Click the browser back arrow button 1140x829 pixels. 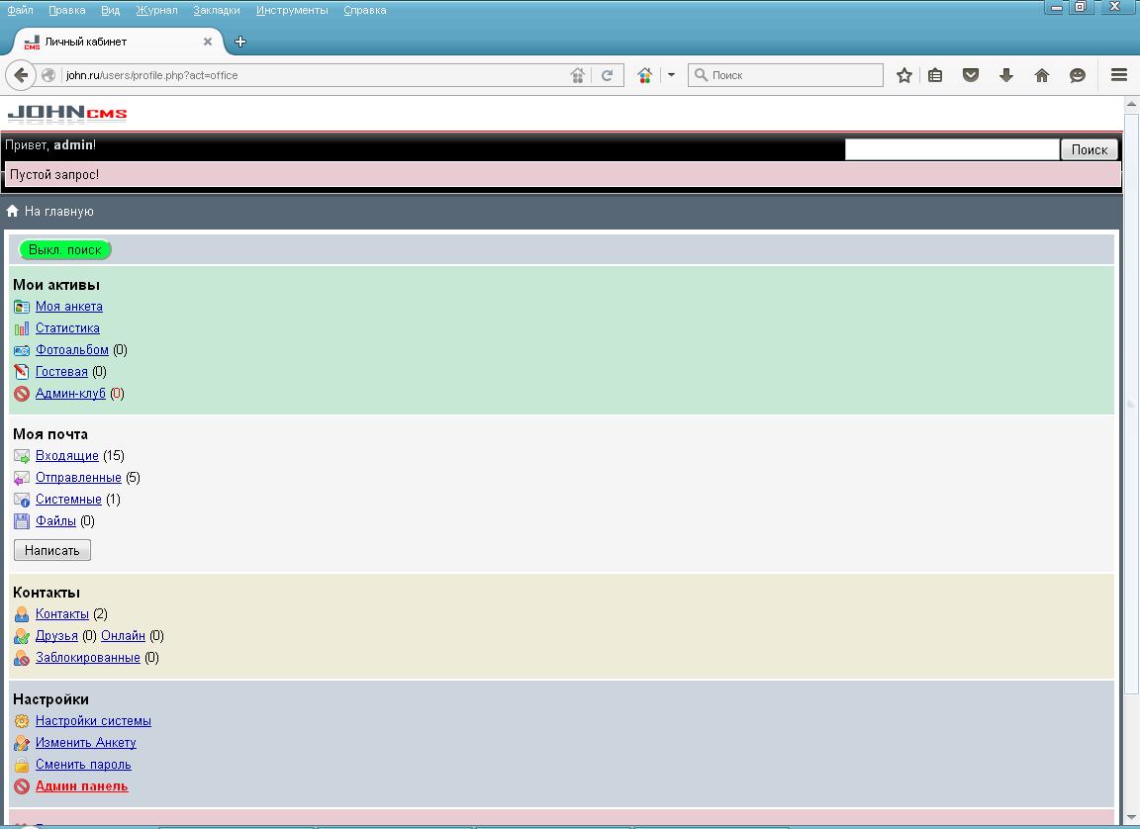click(x=21, y=75)
